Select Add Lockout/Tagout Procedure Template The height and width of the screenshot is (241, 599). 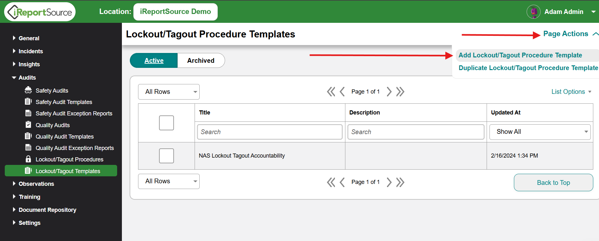[x=520, y=55]
